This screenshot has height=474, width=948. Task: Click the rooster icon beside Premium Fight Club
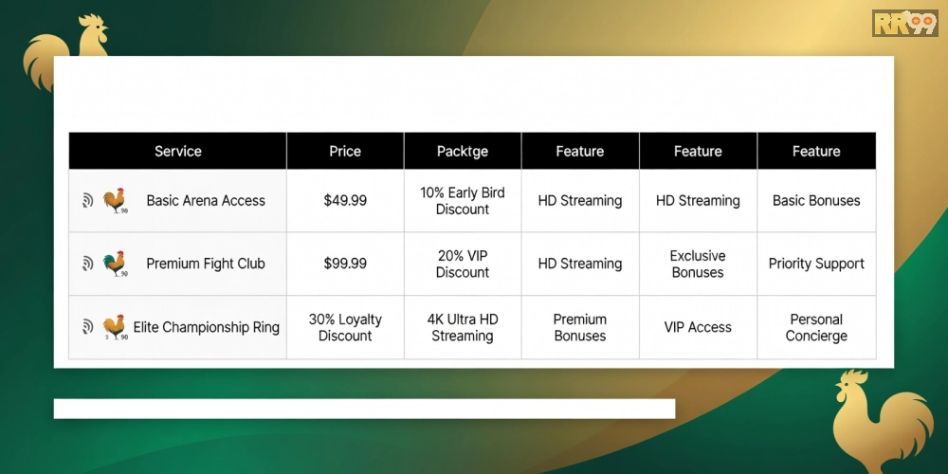coord(115,264)
